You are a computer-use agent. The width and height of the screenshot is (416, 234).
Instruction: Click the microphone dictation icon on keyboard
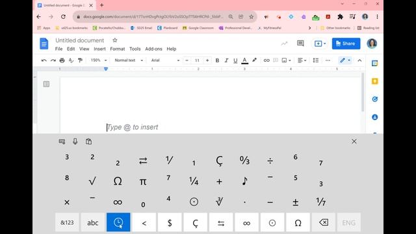(x=75, y=142)
